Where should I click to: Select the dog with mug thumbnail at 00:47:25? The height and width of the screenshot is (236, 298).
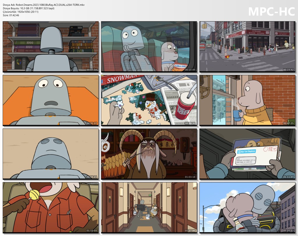(247, 100)
